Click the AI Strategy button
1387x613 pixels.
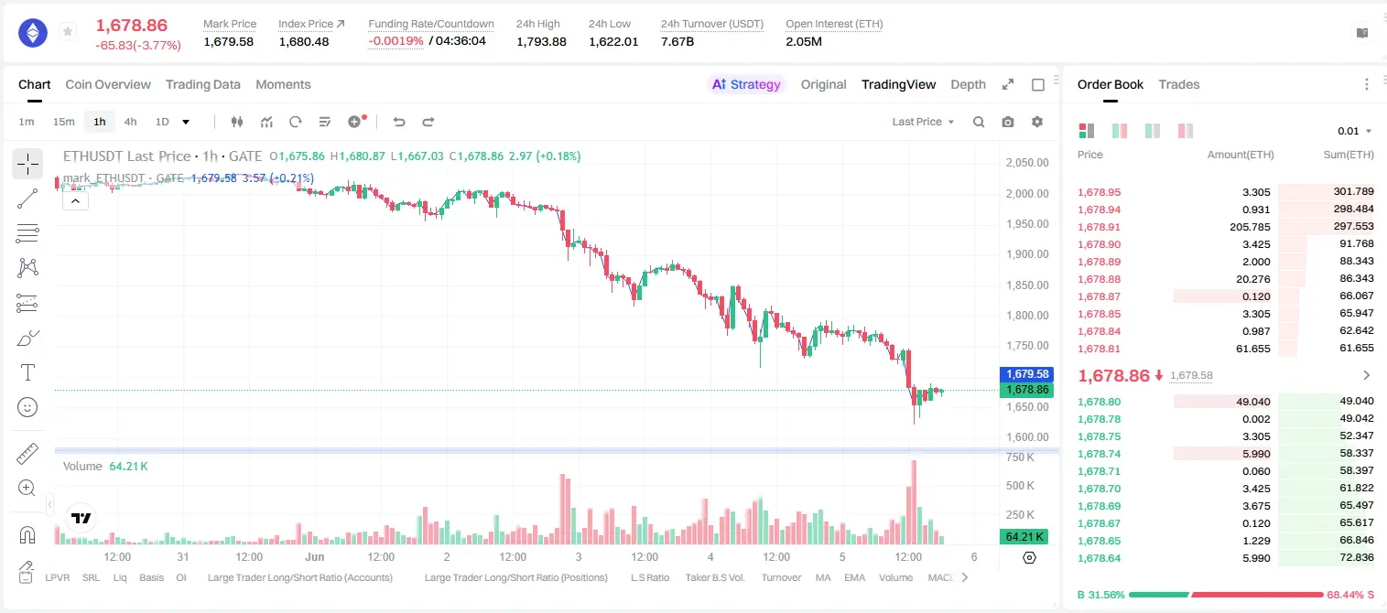coord(746,84)
